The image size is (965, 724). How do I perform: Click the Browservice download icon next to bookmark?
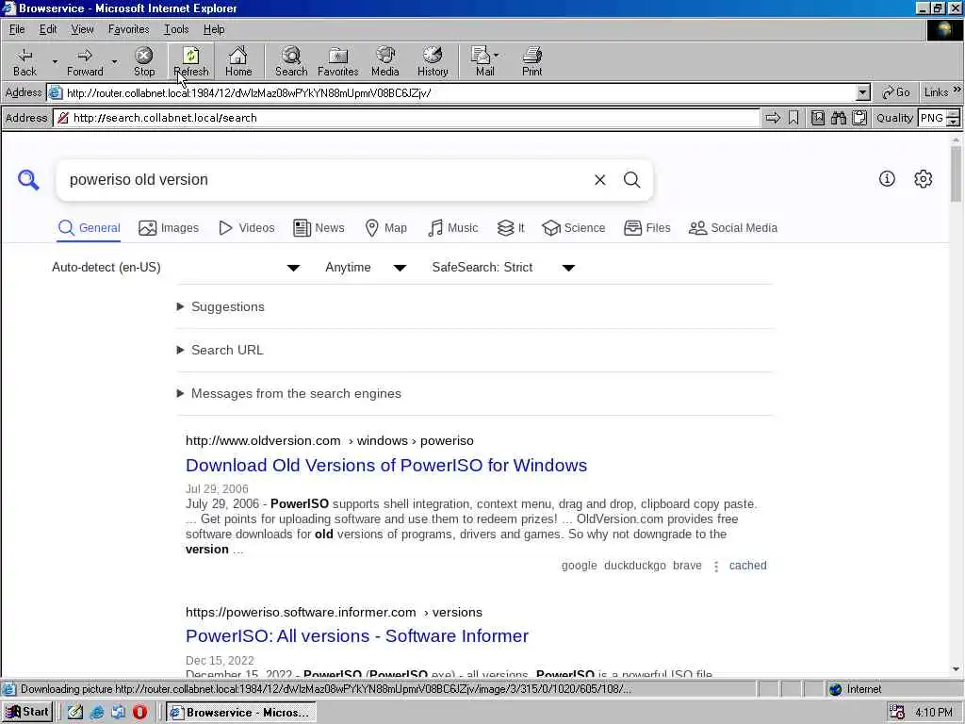click(817, 118)
